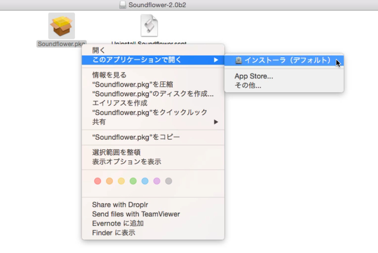Select “Soundflower.pkg”のディスクを作成... entry
378x253 pixels.
click(x=153, y=94)
